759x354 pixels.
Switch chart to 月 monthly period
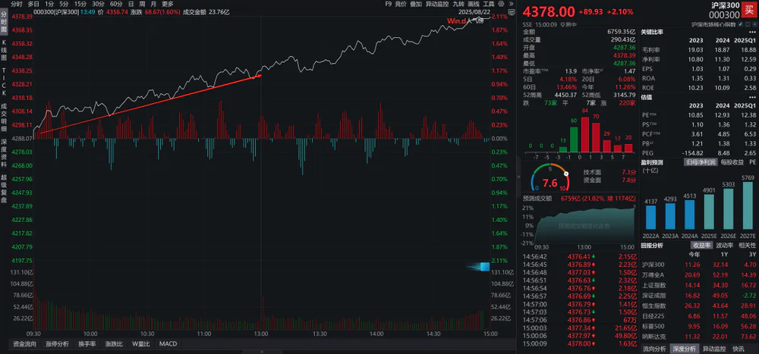click(x=153, y=4)
